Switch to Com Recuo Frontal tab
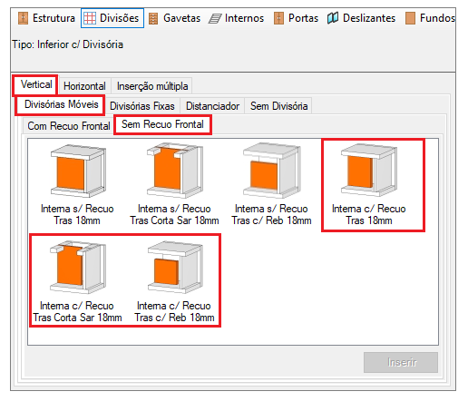 [69, 126]
